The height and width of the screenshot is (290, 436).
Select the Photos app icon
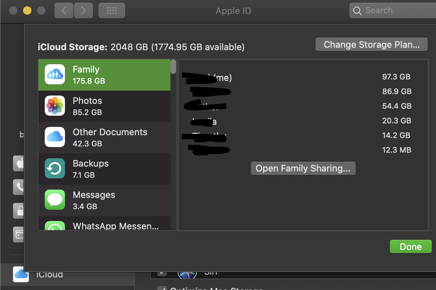tap(55, 106)
